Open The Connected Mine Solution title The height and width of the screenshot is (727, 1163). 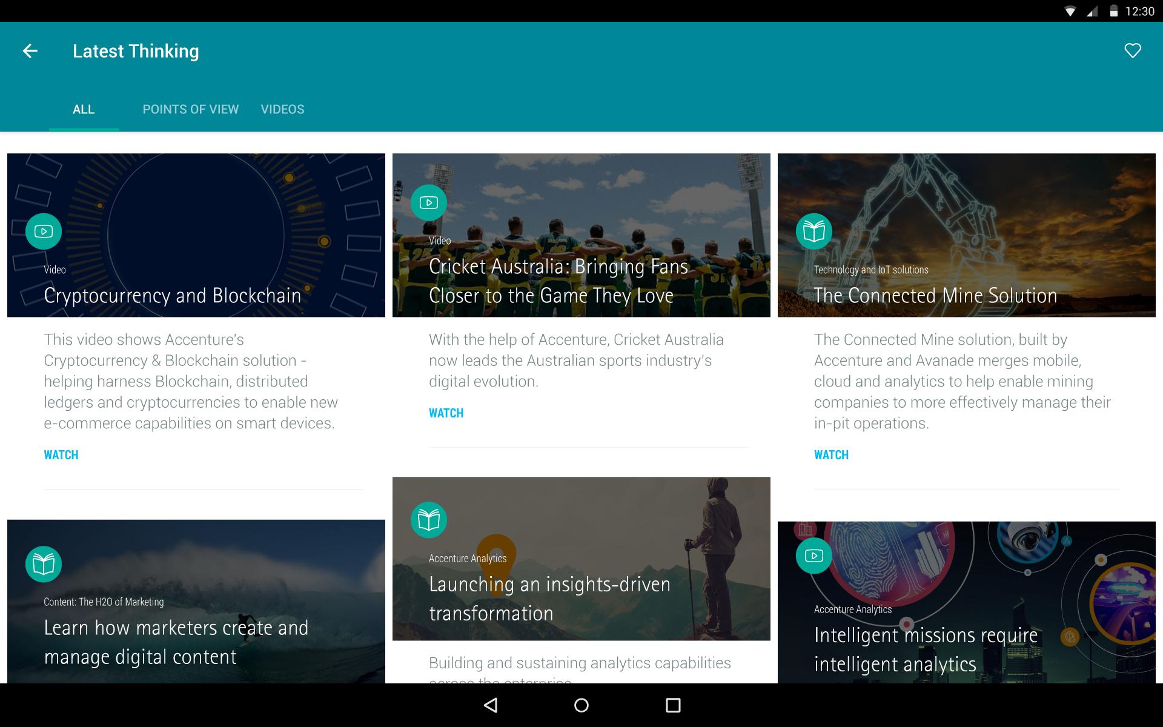(936, 296)
